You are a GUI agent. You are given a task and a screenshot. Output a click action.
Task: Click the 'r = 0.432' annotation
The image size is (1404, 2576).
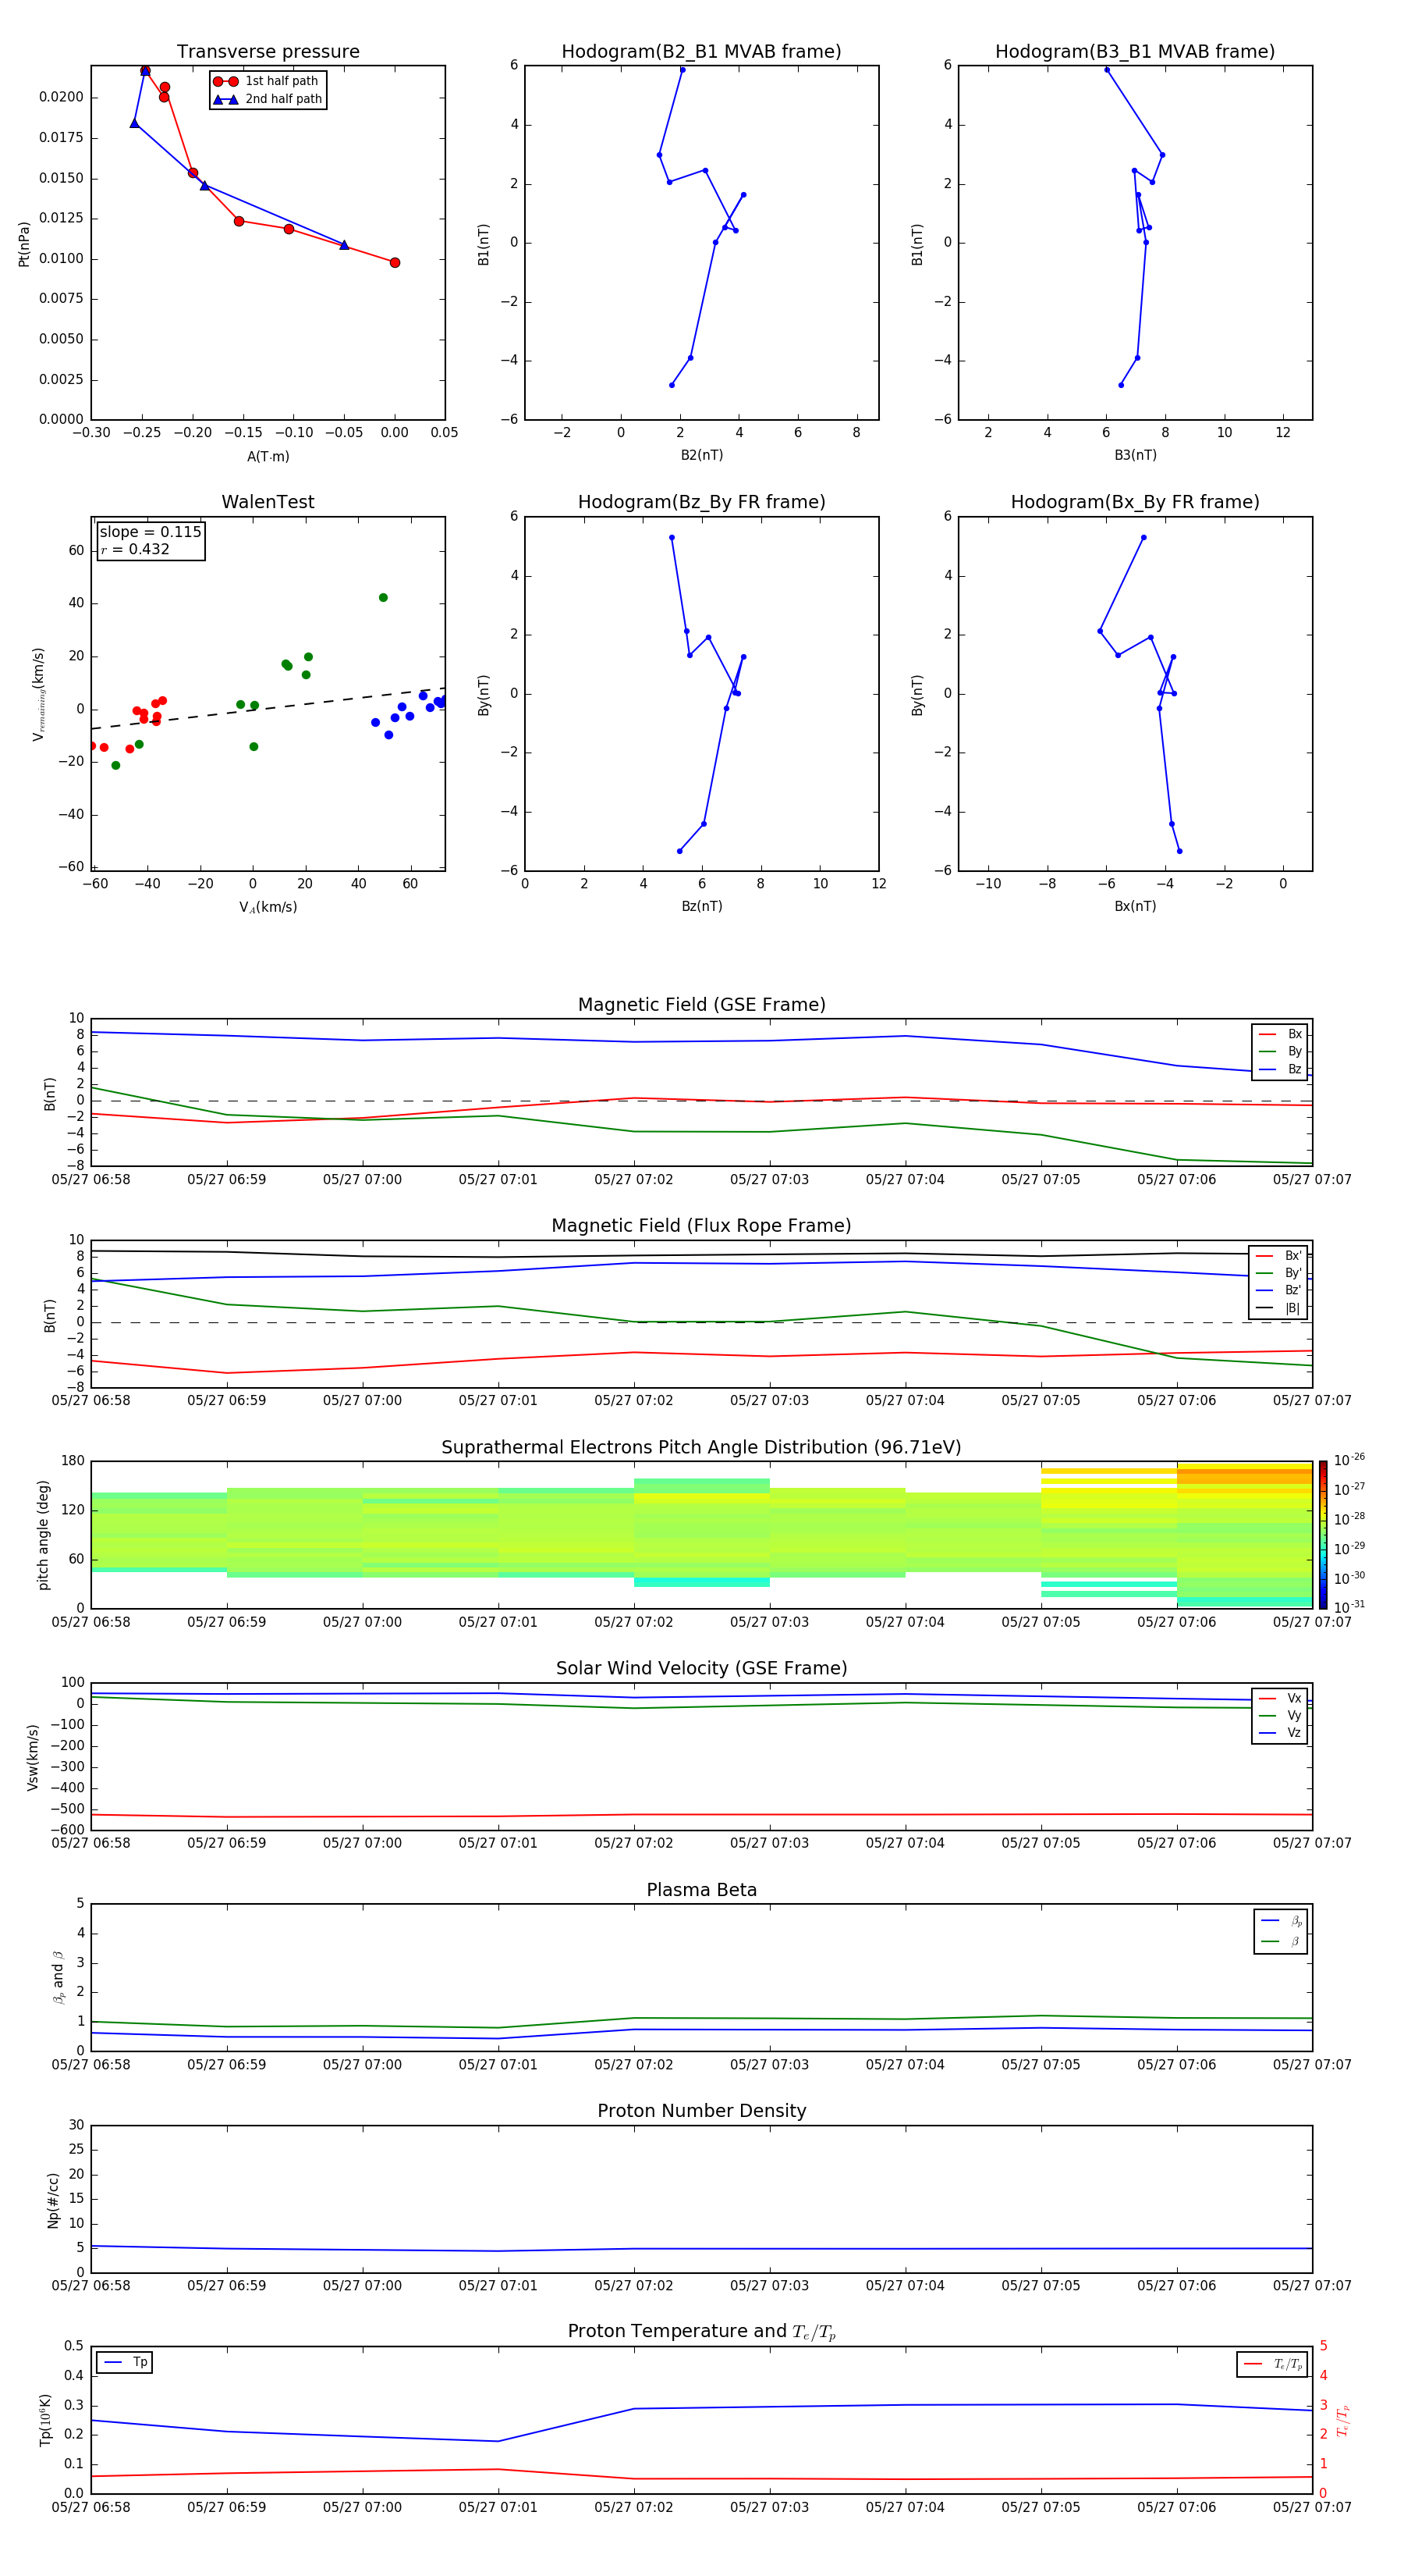tap(135, 549)
